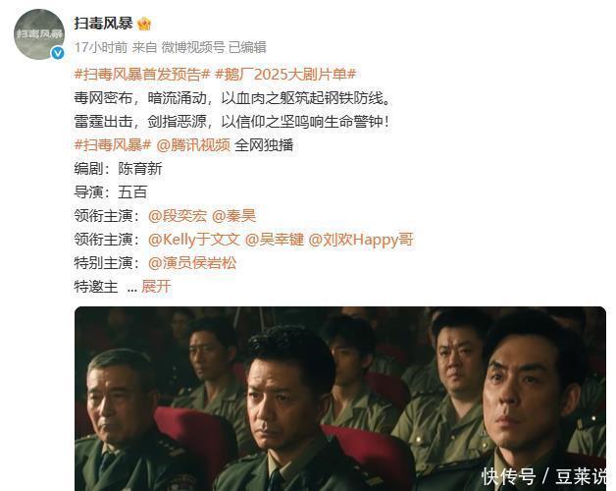The image size is (616, 491).
Task: Click the crown membership icon beside username
Action: (x=144, y=24)
